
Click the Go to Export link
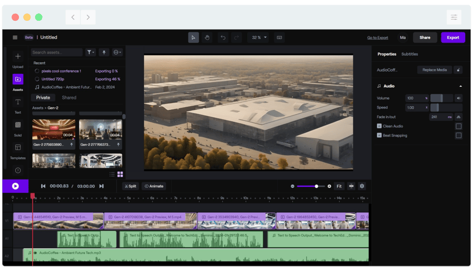point(377,37)
